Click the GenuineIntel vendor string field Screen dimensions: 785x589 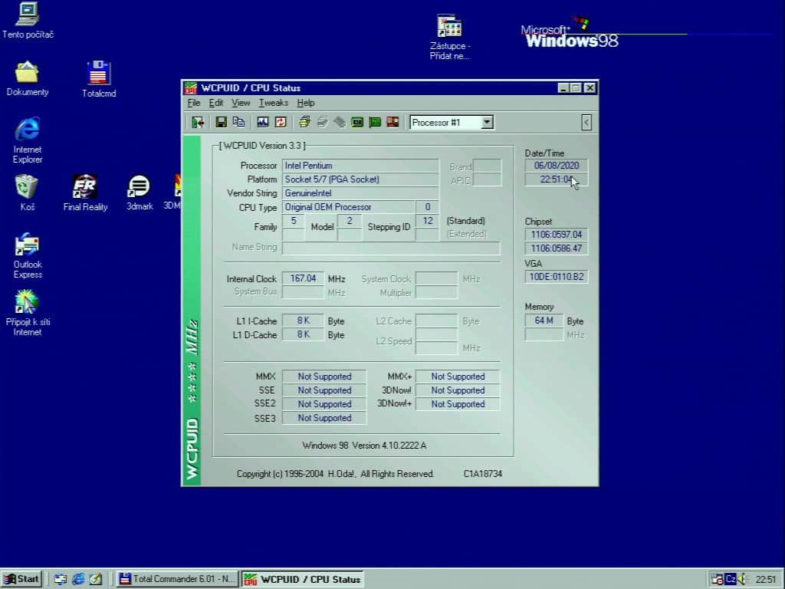click(x=360, y=193)
